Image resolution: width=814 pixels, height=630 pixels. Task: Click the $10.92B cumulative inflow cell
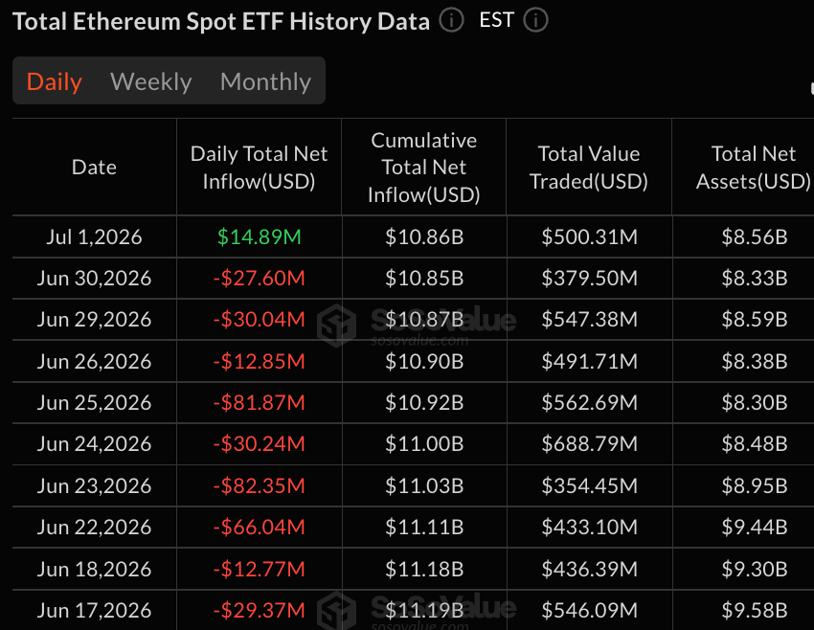click(x=424, y=403)
